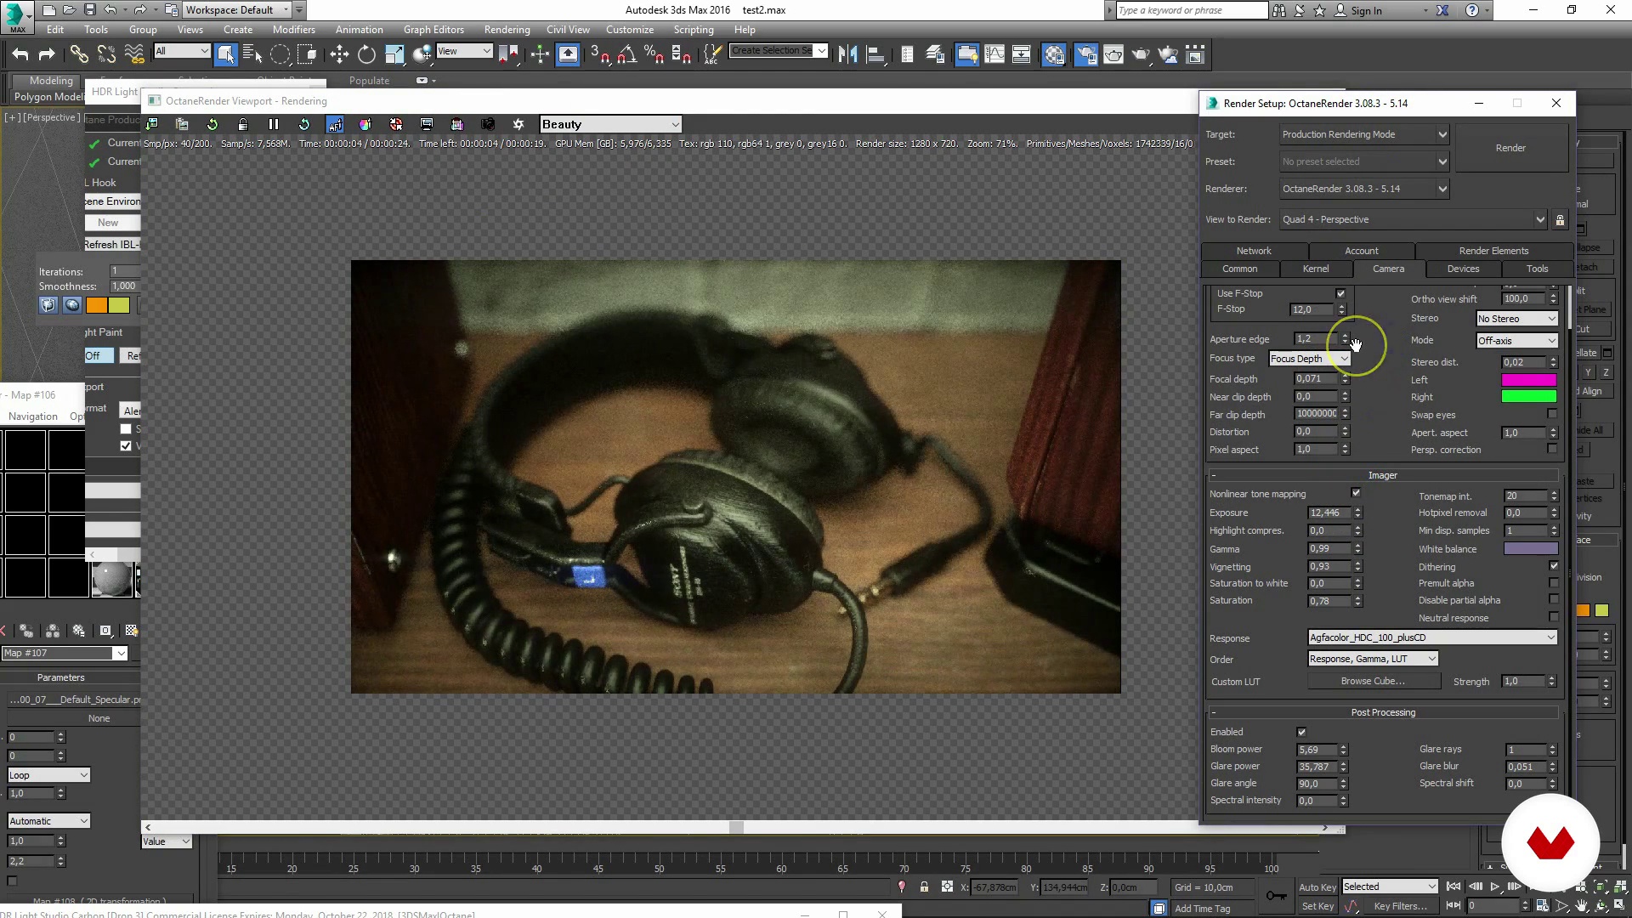Open the Curve Editor icon

point(994,54)
